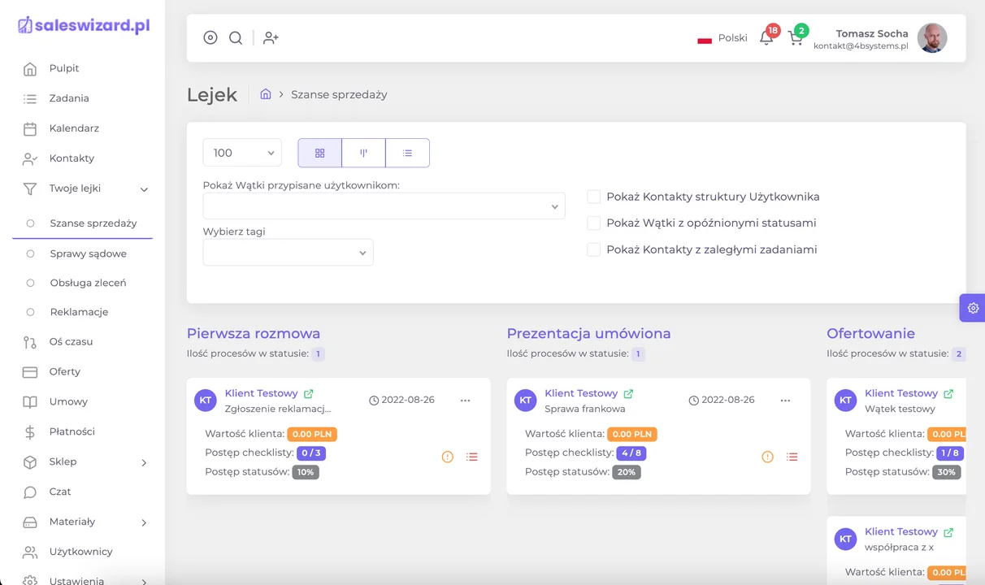This screenshot has height=585, width=985.
Task: Open three-dot menu on Sprawa frankowa card
Action: (x=785, y=401)
